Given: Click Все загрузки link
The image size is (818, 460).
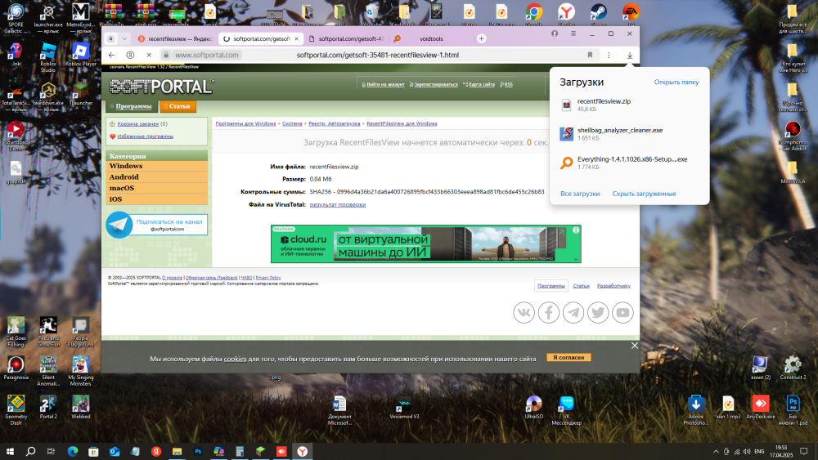Looking at the screenshot, I should pos(580,194).
